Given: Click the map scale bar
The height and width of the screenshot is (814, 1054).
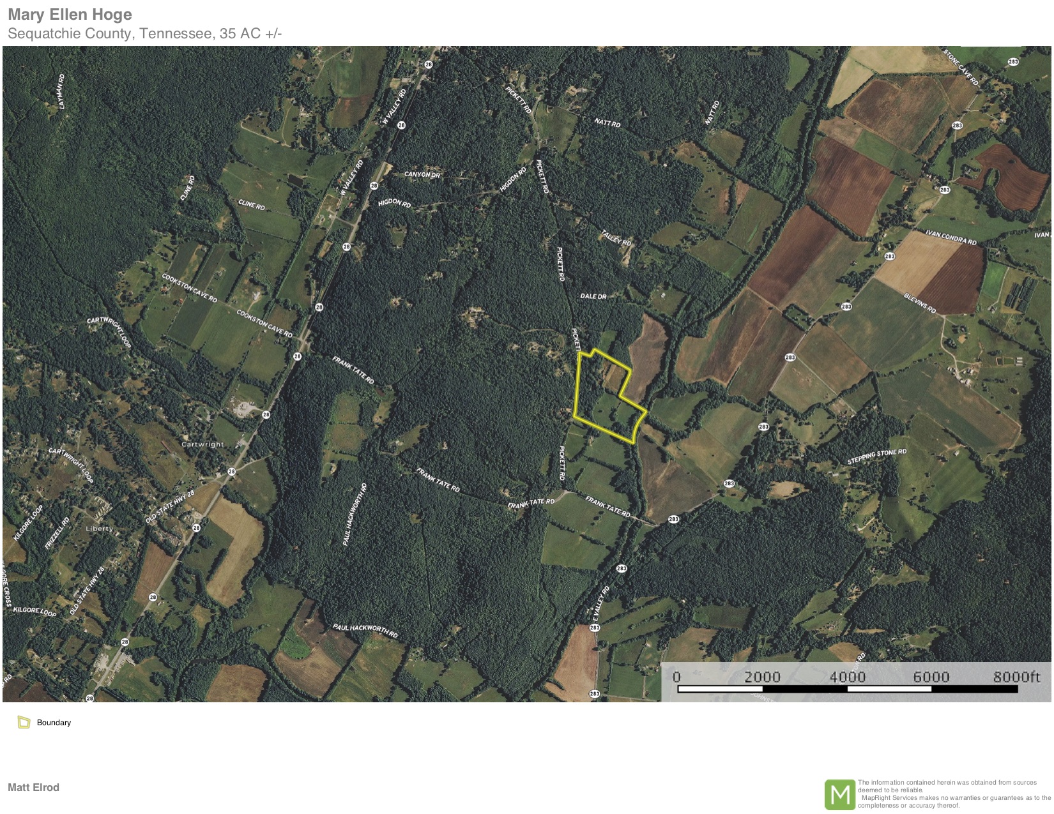Looking at the screenshot, I should [x=847, y=689].
